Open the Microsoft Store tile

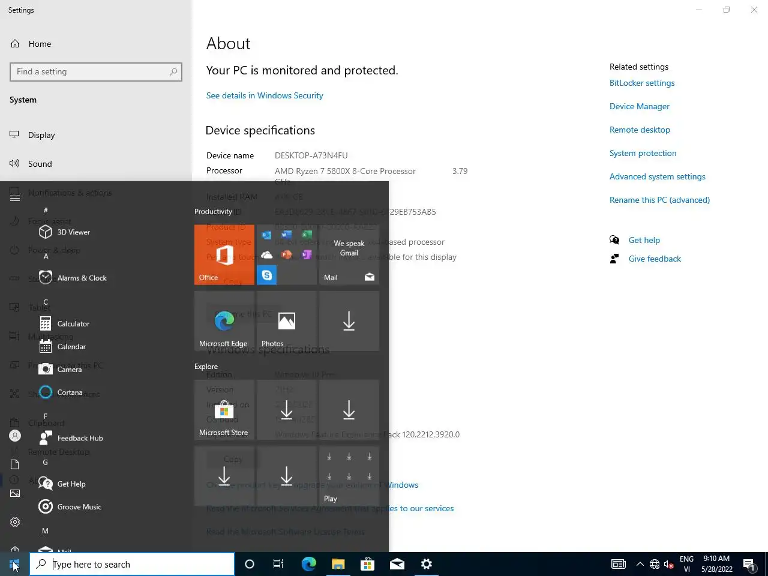coord(224,410)
